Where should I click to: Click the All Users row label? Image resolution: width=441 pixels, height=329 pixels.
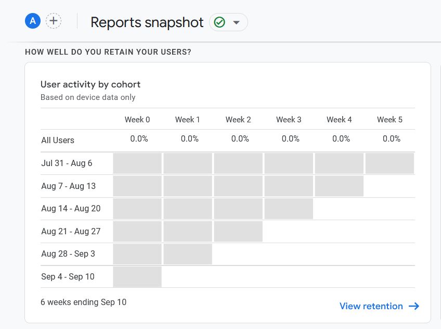coord(58,140)
